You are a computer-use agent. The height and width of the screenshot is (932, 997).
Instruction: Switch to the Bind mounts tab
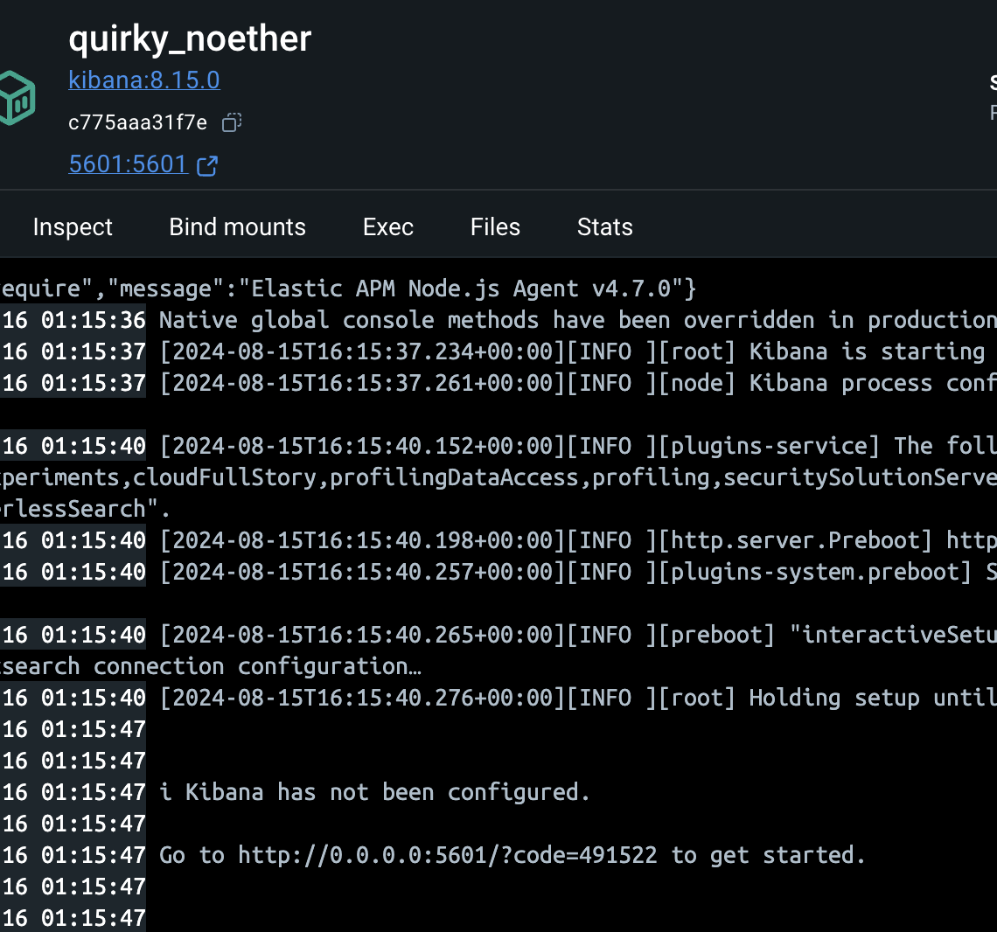tap(237, 227)
